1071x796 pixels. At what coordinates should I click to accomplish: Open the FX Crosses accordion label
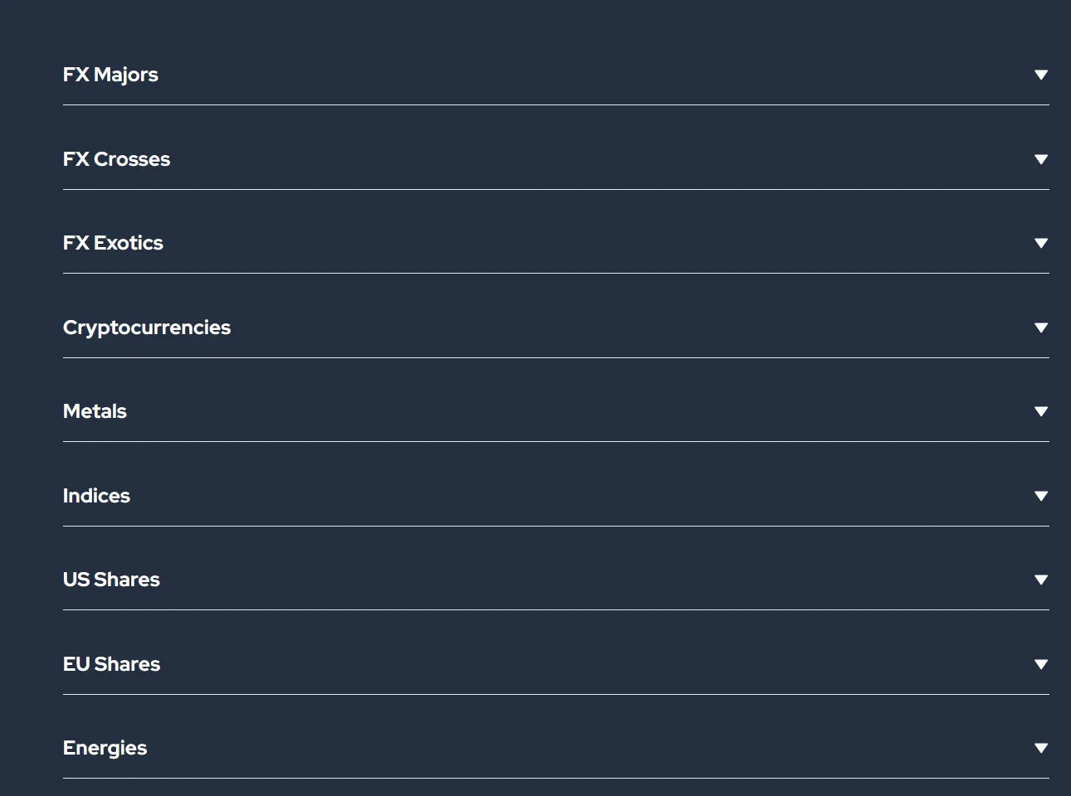(116, 159)
